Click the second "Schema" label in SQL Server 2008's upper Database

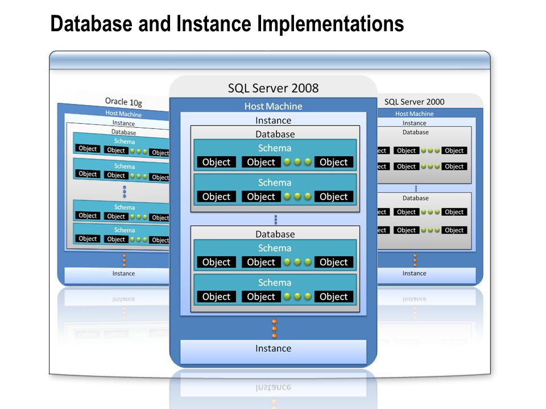click(x=275, y=182)
